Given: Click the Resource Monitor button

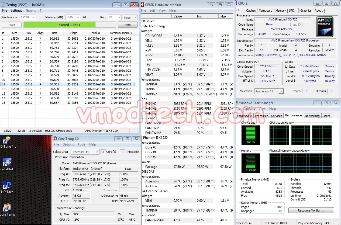Looking at the screenshot, I should point(311,210).
